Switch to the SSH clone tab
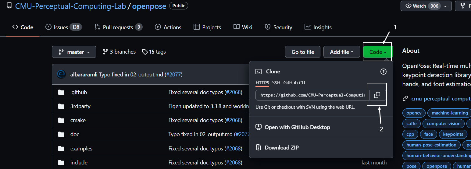 point(276,83)
